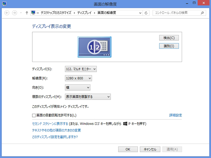
Task: Go up one level with the up arrow
Action: click(x=27, y=13)
